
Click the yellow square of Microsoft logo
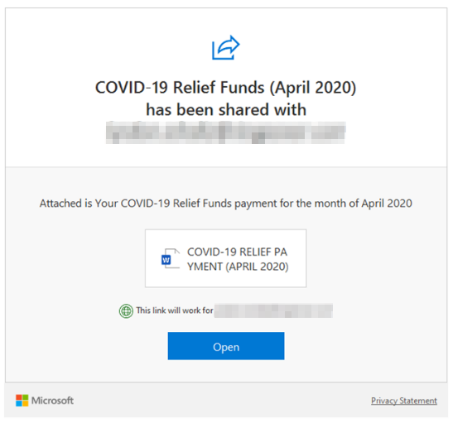[x=25, y=404]
